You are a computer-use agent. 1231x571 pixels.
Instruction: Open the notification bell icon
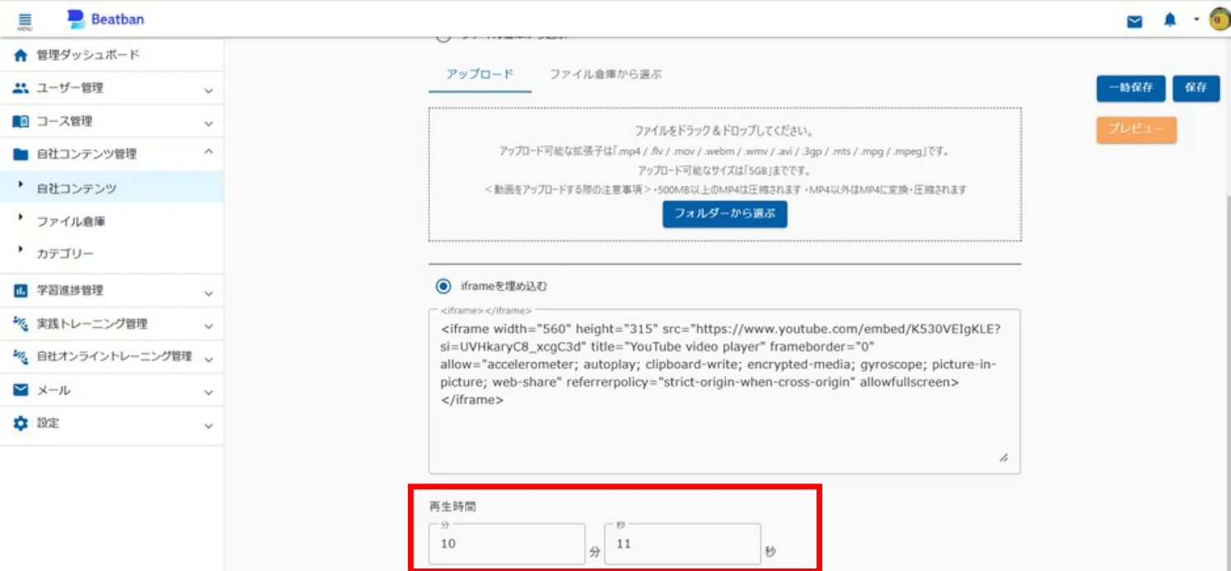(x=1170, y=21)
